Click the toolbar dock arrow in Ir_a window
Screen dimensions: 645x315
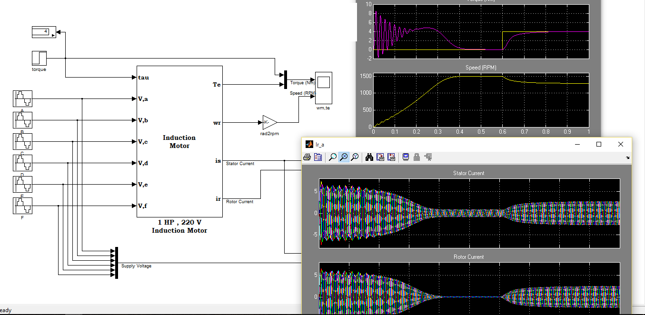click(x=628, y=157)
